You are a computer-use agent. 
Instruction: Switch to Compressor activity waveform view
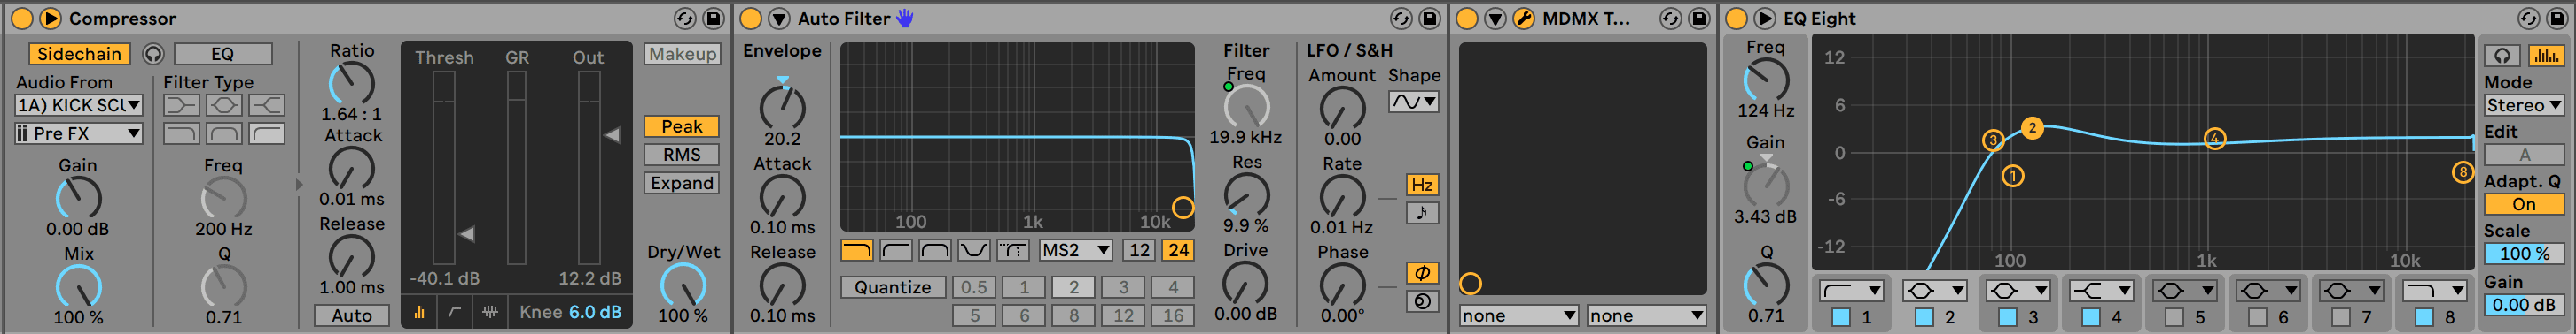click(x=490, y=312)
